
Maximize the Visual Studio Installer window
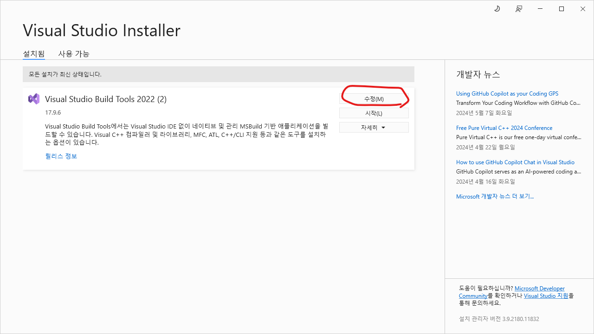(x=562, y=9)
